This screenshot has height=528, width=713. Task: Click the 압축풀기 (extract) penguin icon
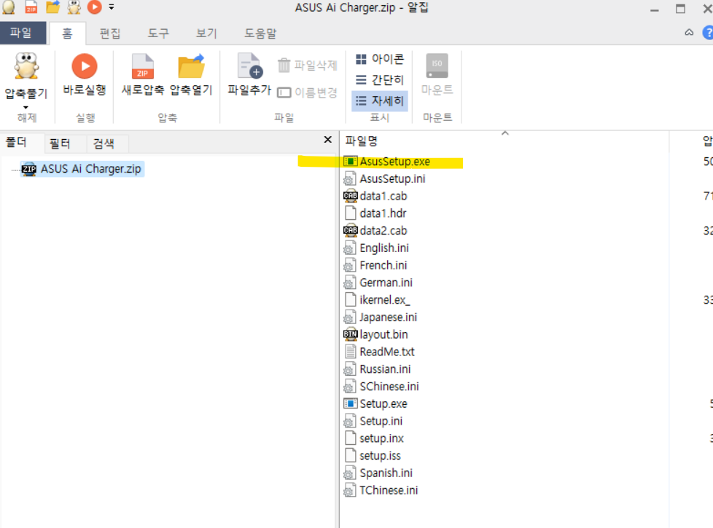click(x=26, y=66)
